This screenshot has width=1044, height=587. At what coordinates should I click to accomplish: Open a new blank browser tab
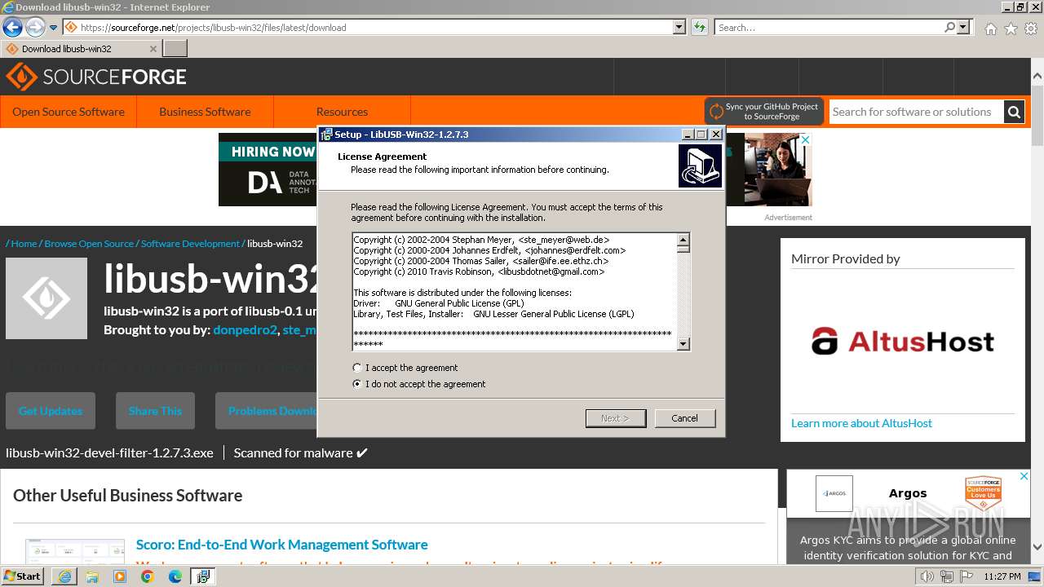pos(175,49)
